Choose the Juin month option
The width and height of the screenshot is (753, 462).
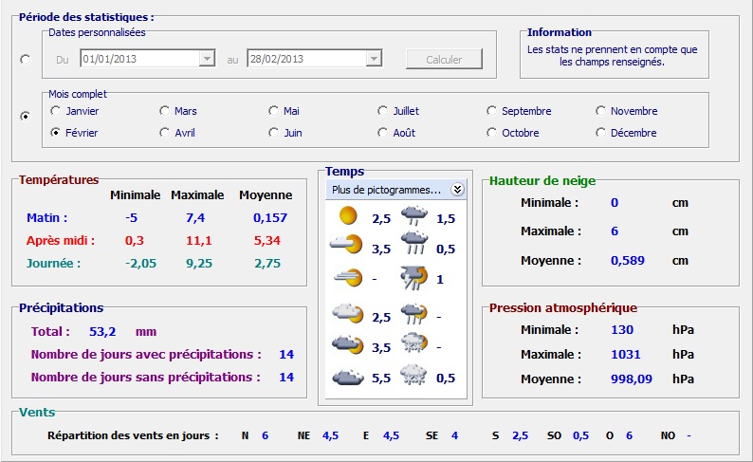tap(274, 133)
